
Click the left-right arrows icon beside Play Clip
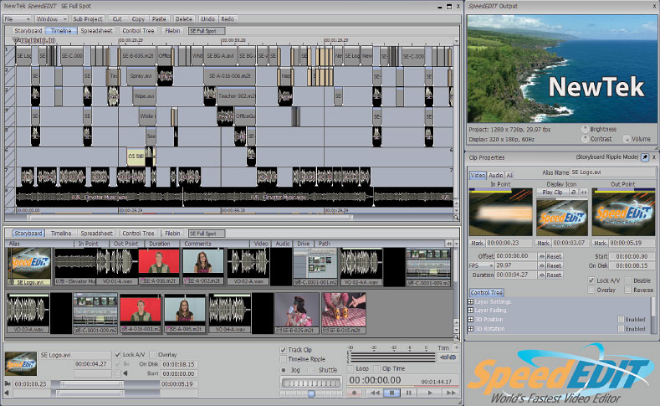click(x=584, y=192)
